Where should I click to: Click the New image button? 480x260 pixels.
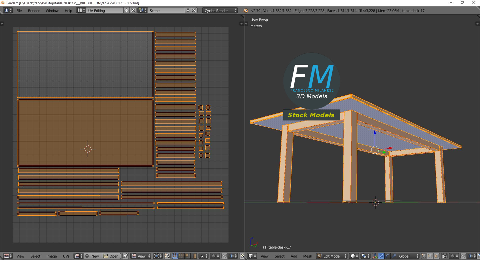[x=92, y=256]
